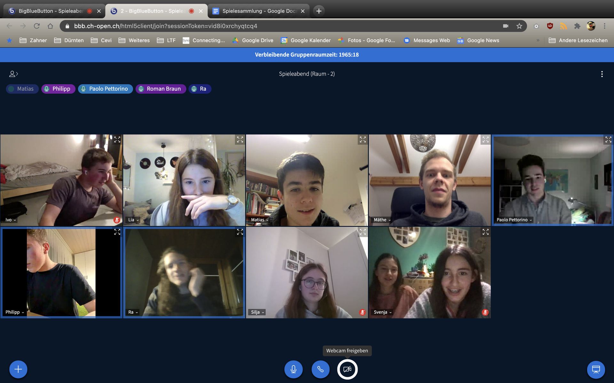Image resolution: width=614 pixels, height=383 pixels.
Task: Open the restore presentation button
Action: tap(596, 369)
